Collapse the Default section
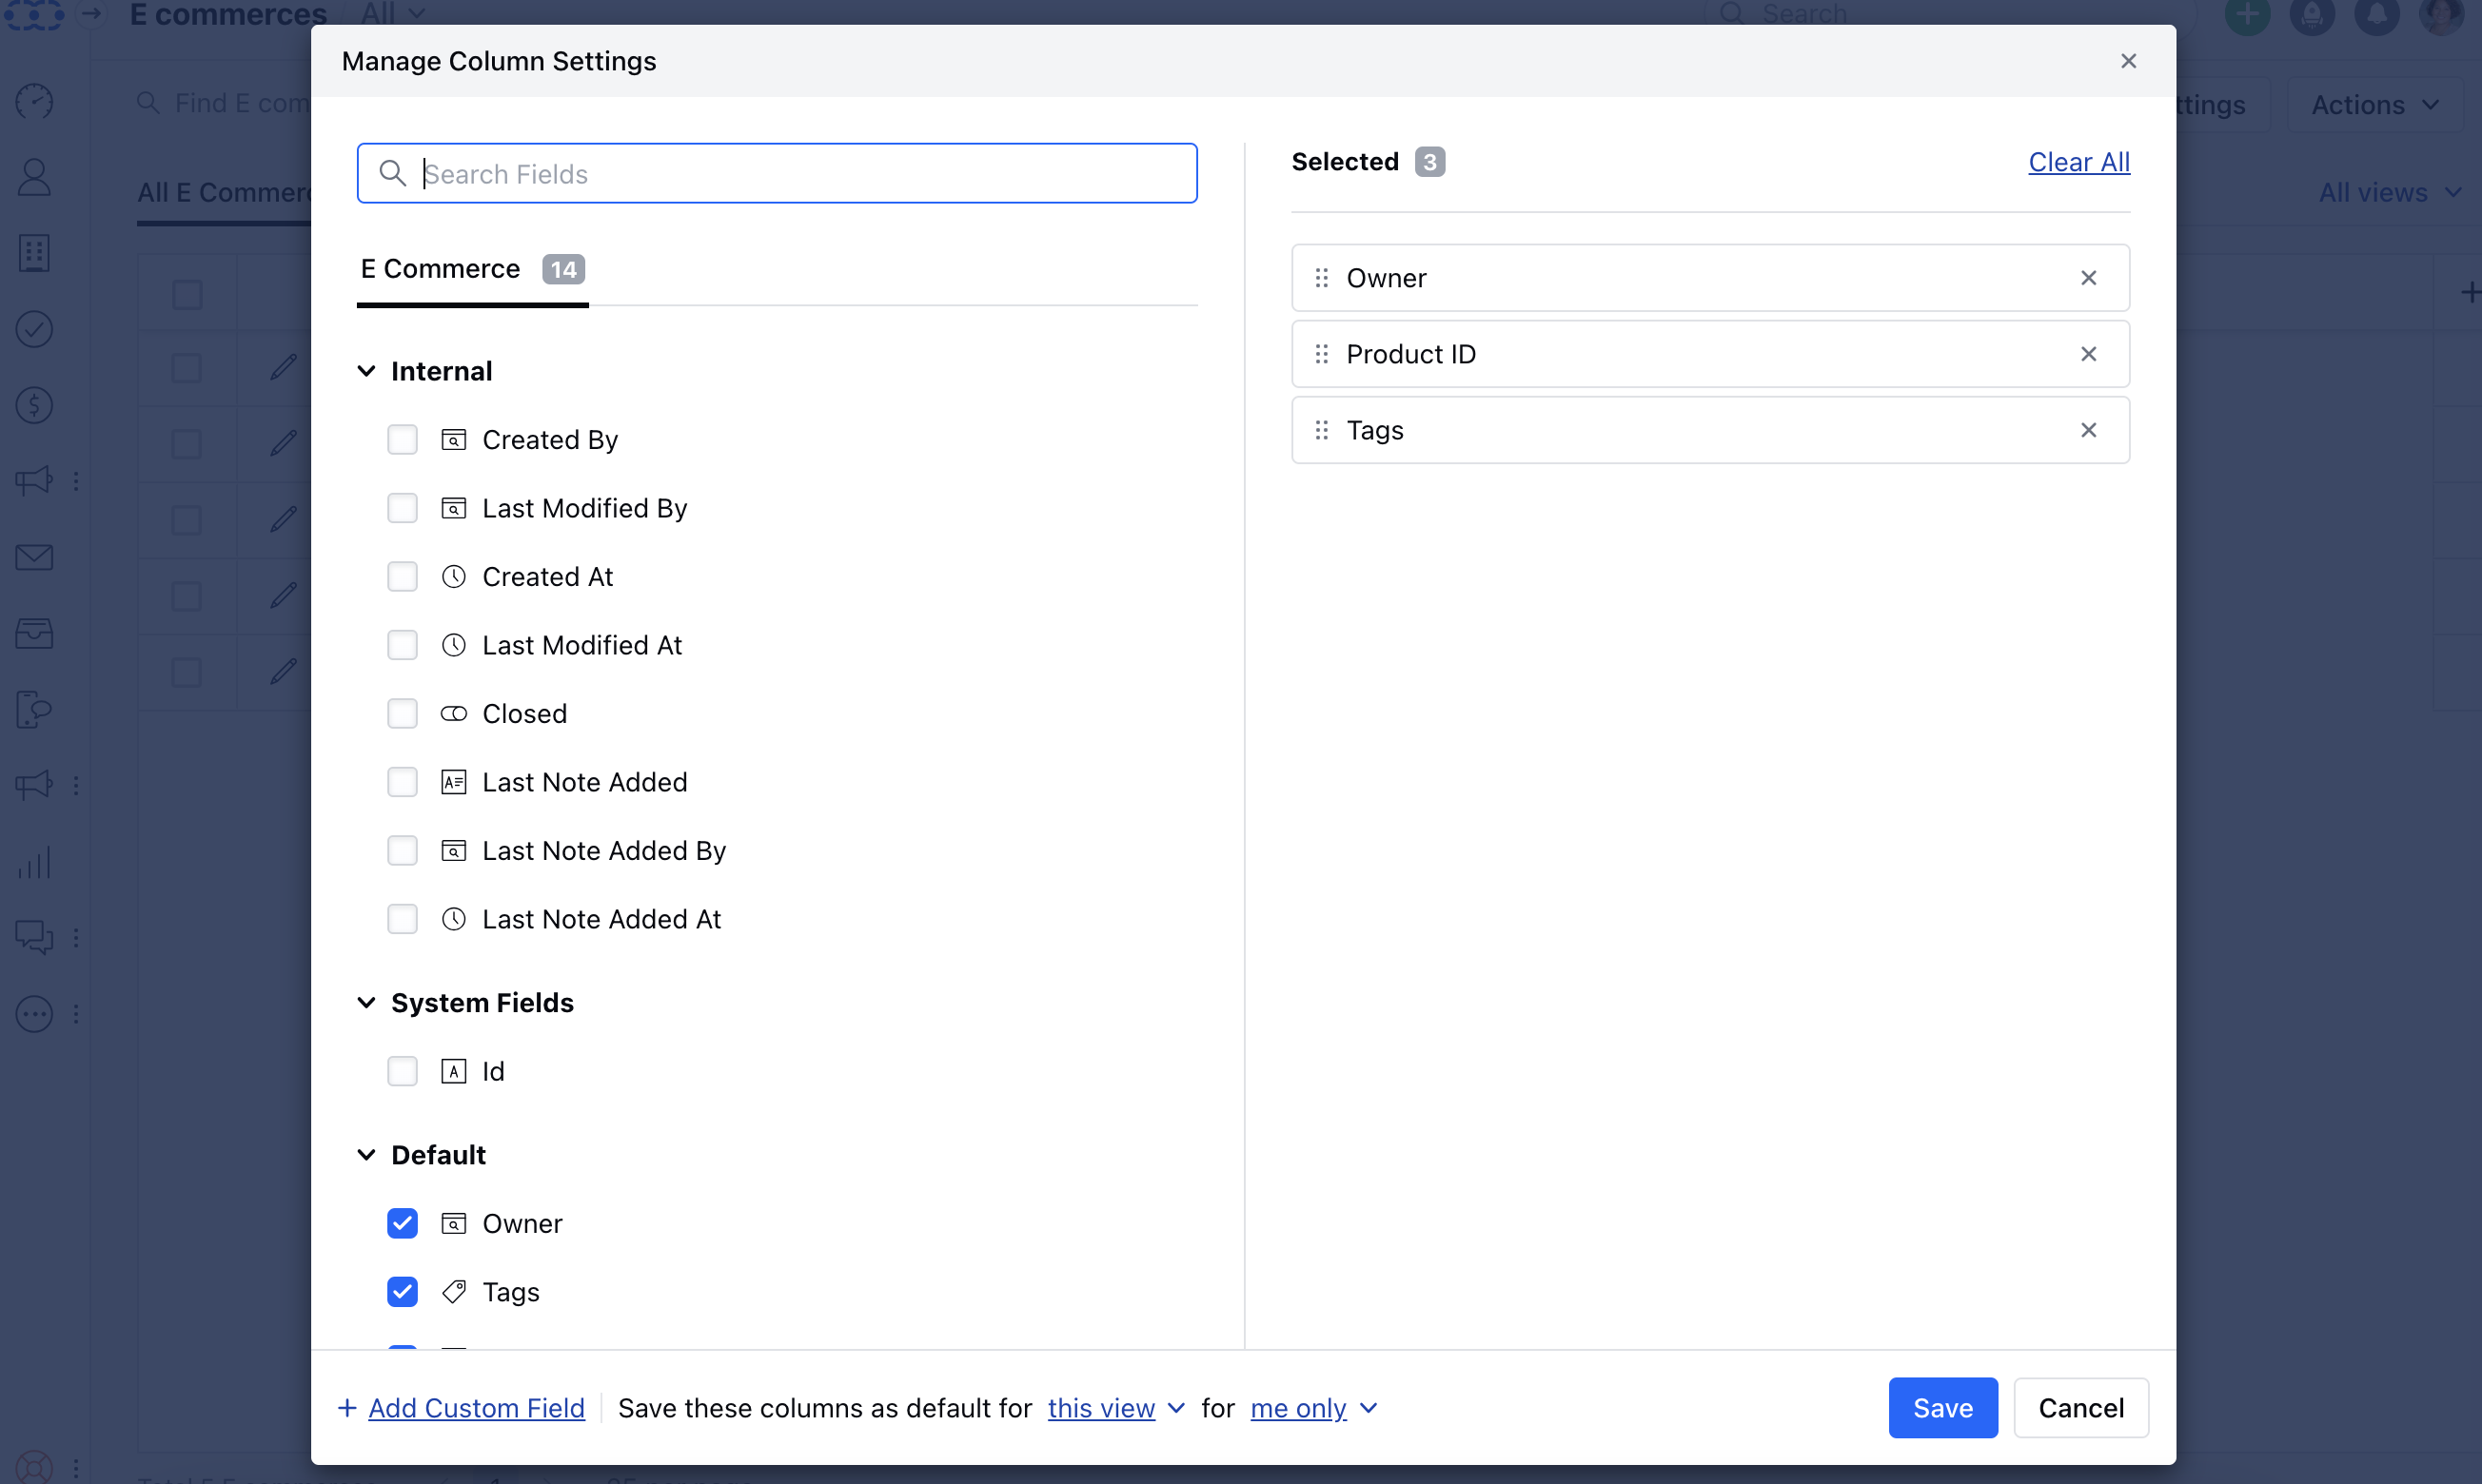Screen dimensions: 2482x1484 pyautogui.click(x=367, y=1155)
